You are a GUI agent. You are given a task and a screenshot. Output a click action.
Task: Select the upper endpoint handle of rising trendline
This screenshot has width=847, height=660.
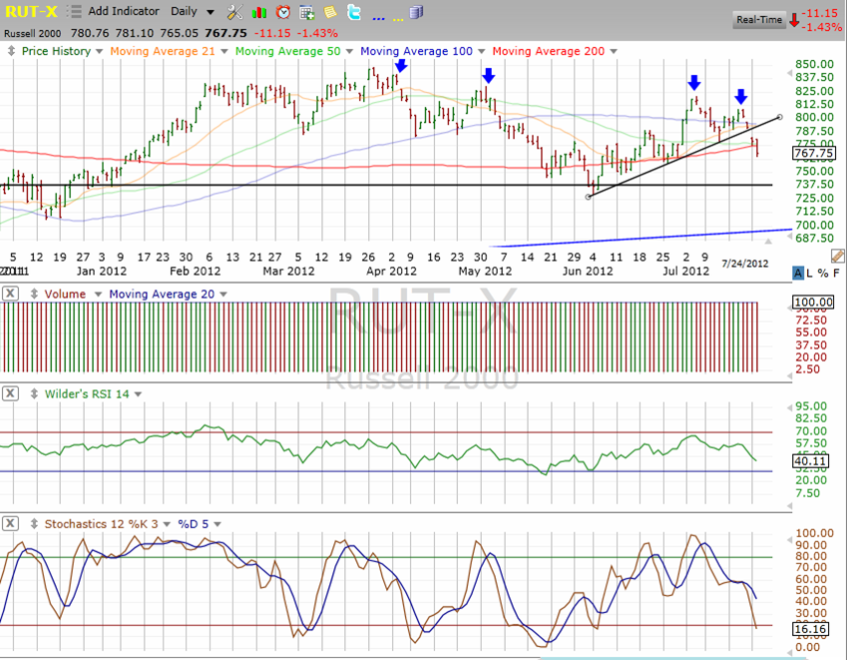tap(779, 117)
